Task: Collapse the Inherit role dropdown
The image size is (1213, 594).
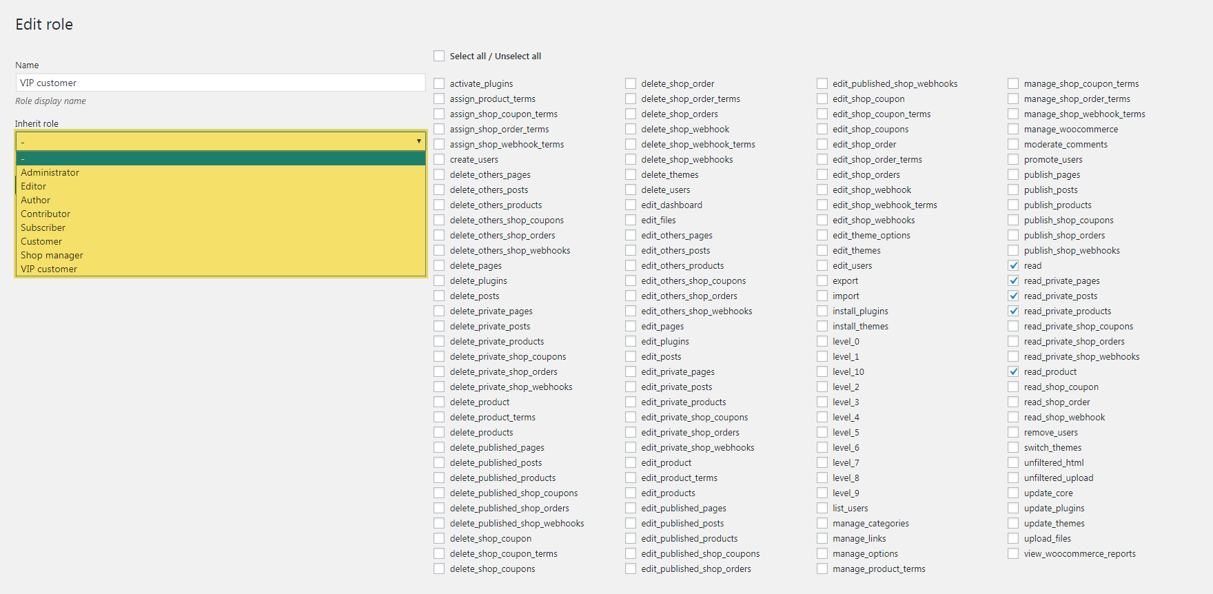Action: 221,141
